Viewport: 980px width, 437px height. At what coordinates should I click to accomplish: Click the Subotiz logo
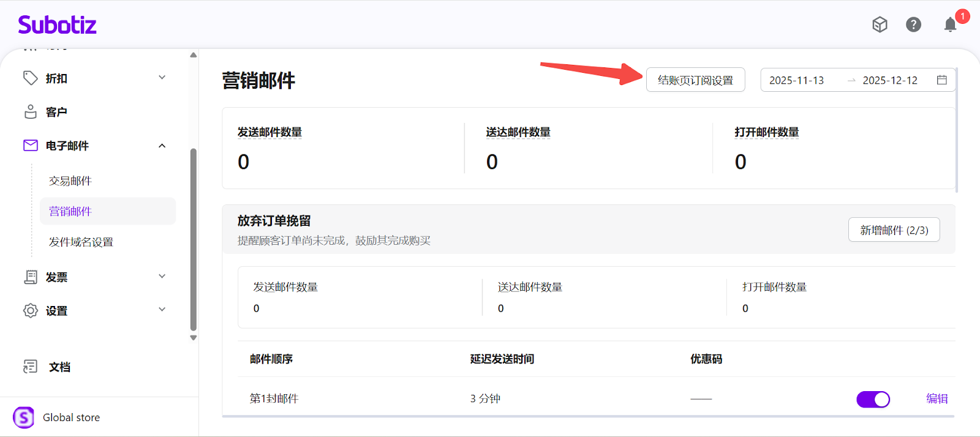coord(57,25)
